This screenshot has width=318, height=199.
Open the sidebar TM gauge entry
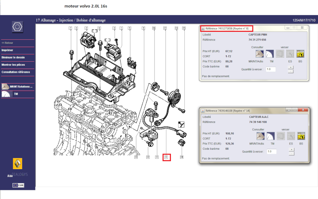(10, 94)
